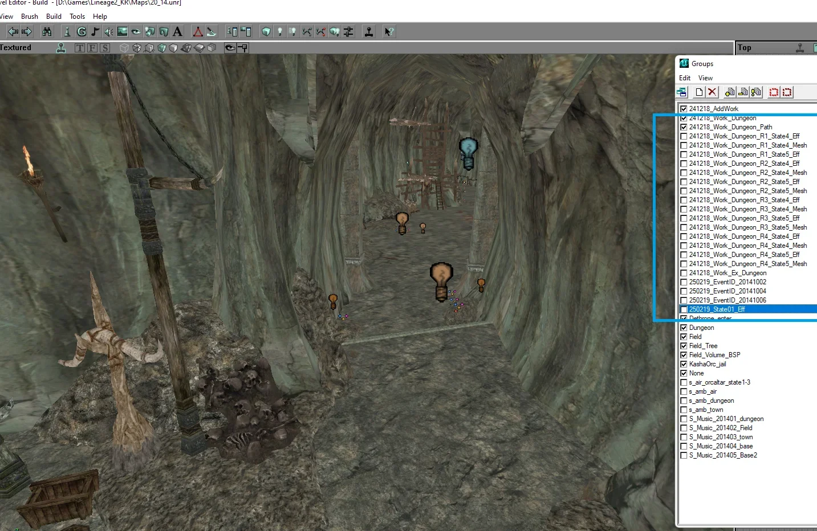Click the Textured viewport mode label
Viewport: 817px width, 531px height.
(16, 48)
